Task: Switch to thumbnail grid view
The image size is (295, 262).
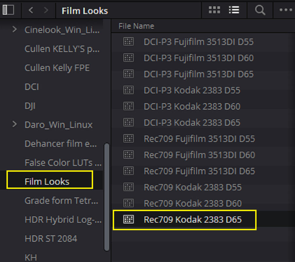Action: [214, 10]
